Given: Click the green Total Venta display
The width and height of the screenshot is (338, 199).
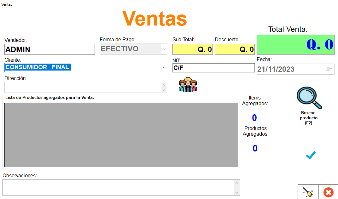Looking at the screenshot, I should tap(295, 45).
